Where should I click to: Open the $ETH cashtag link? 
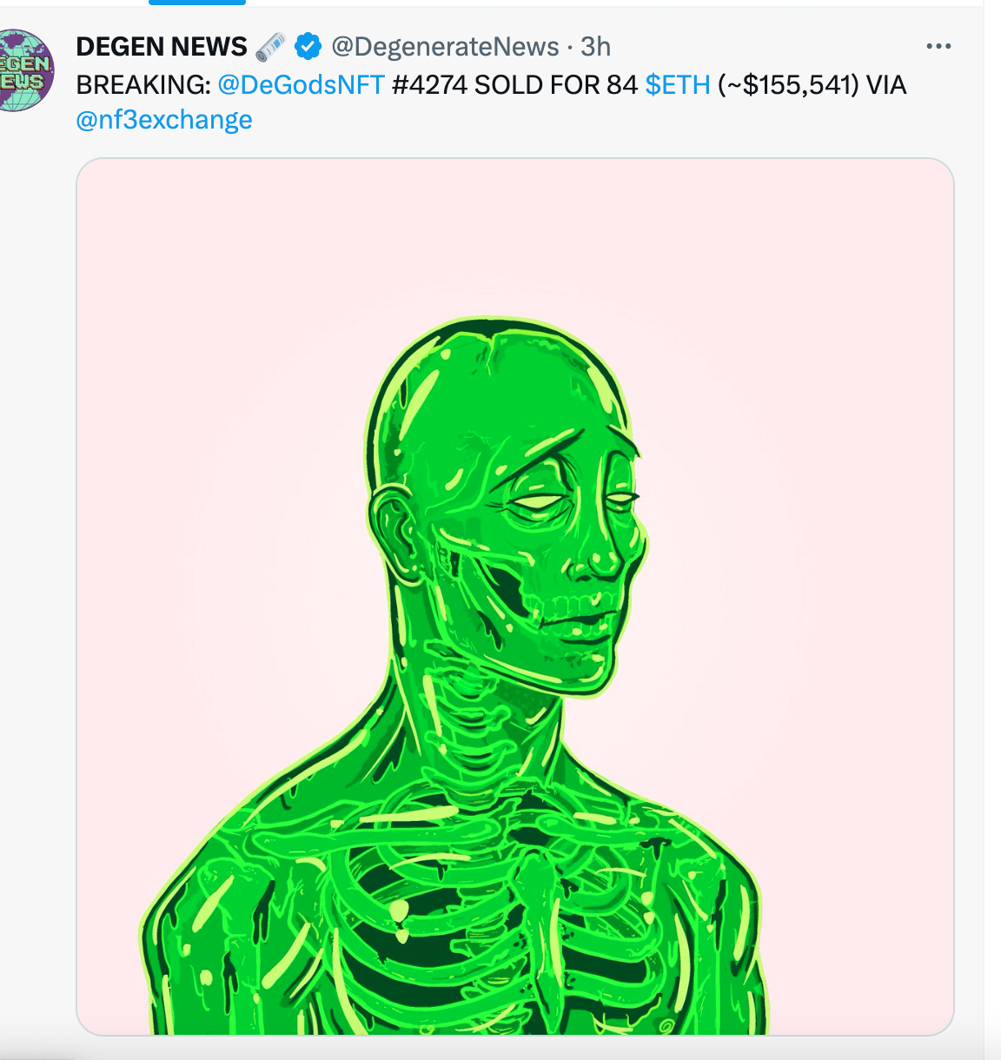tap(678, 85)
